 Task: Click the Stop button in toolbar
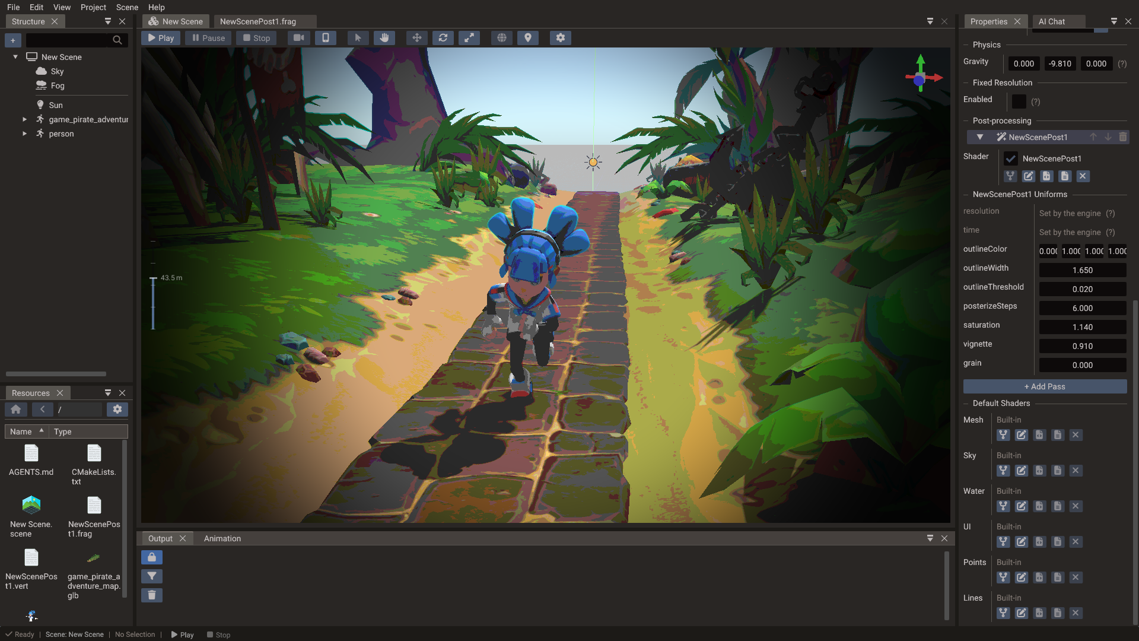(257, 38)
